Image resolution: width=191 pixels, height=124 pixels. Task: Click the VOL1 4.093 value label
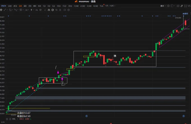(24, 119)
